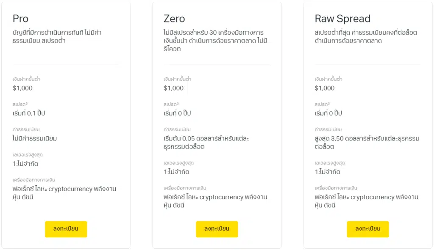
Task: Click the Raw Spread description text
Action: click(x=366, y=36)
